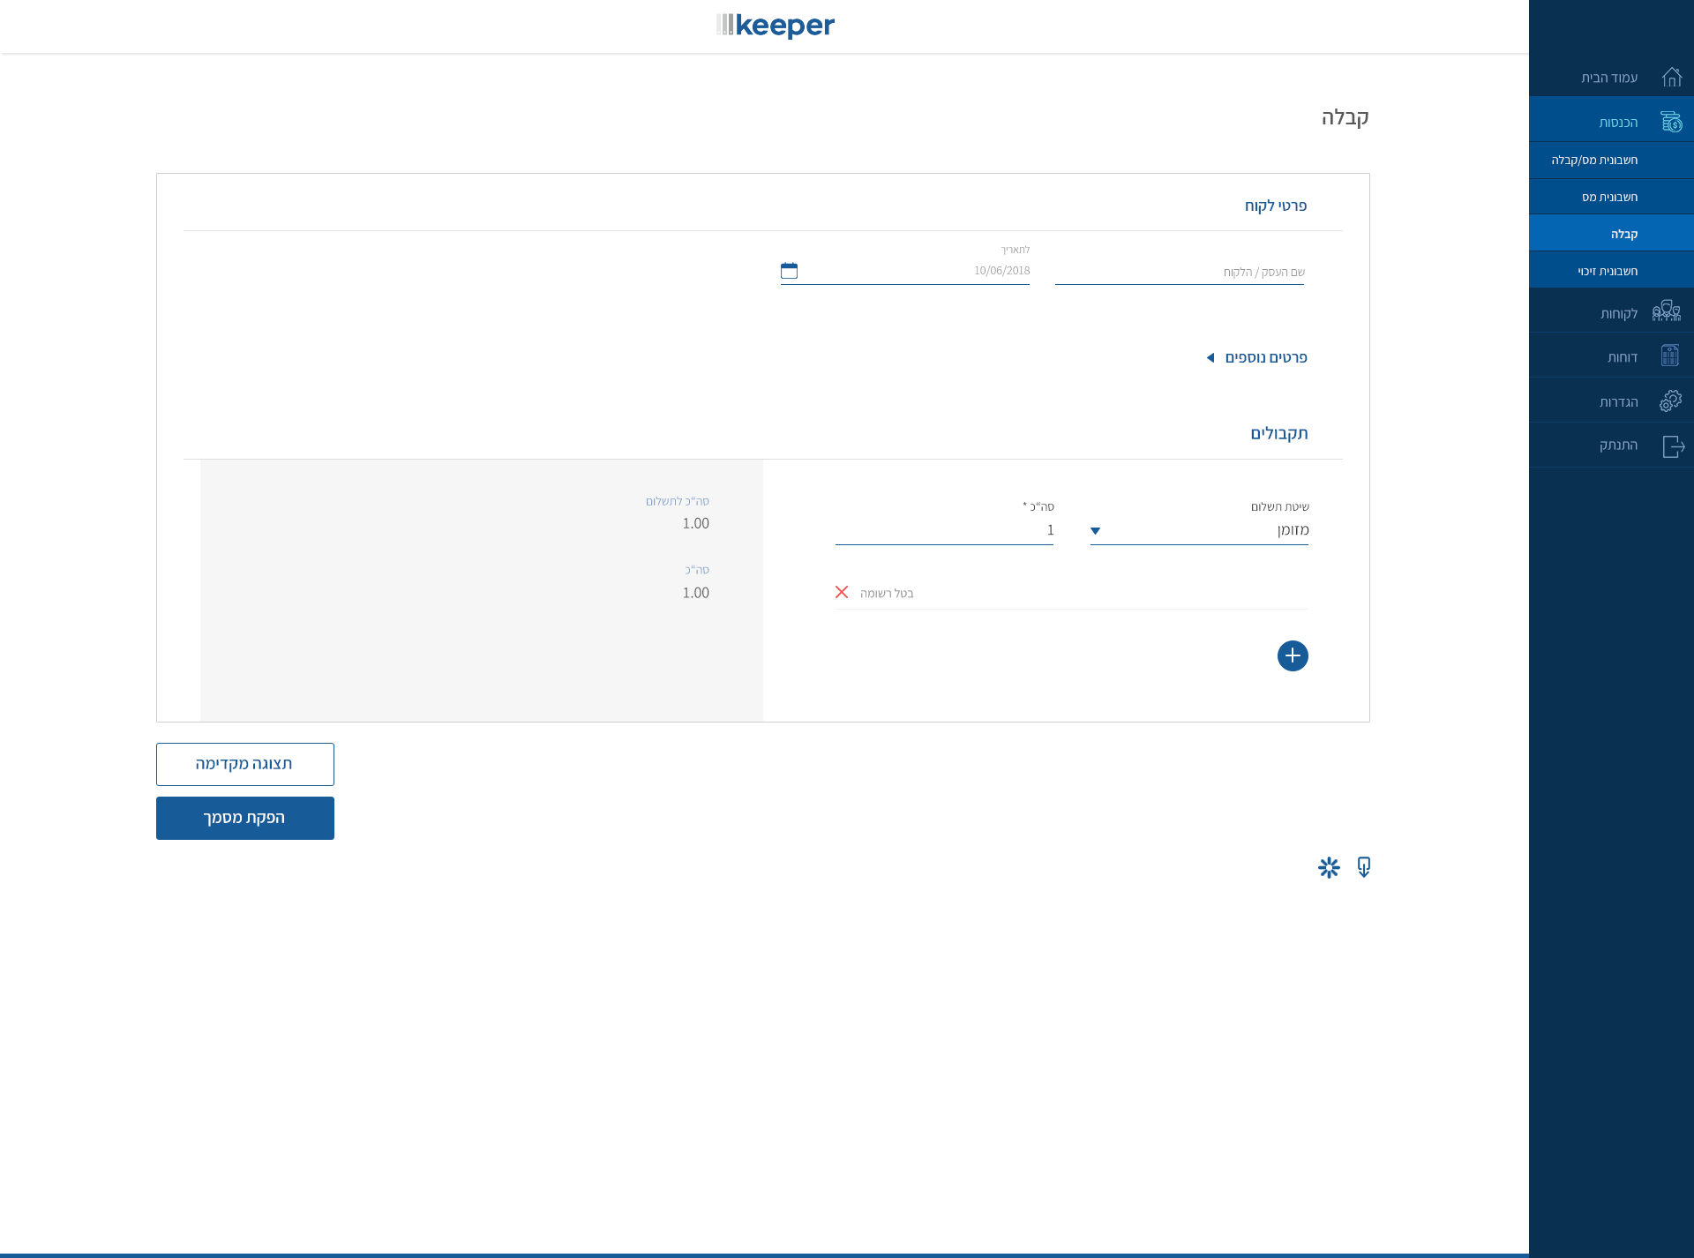Select tax invoice/receipt (חשבונית מס/קבלה) menu item
The image size is (1694, 1258).
[x=1594, y=160]
